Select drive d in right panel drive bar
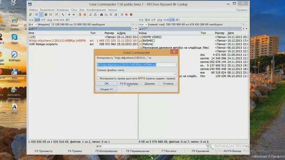The height and width of the screenshot is (160, 285). point(147,20)
